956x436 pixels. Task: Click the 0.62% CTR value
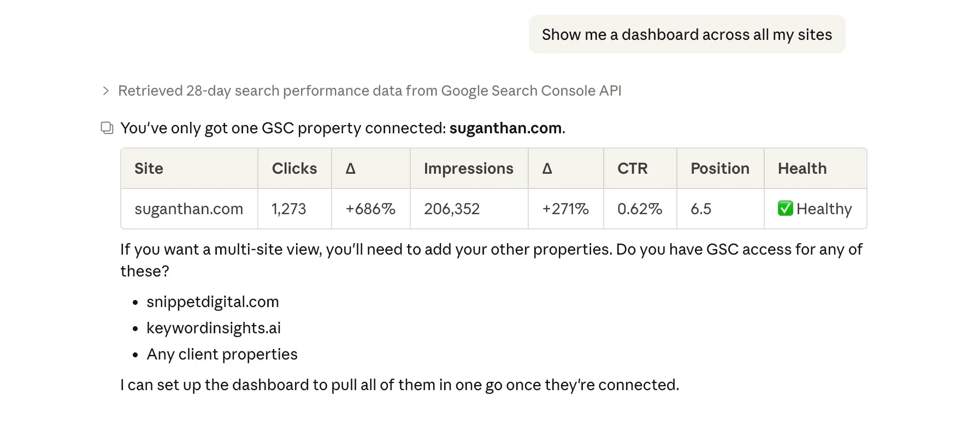click(639, 209)
